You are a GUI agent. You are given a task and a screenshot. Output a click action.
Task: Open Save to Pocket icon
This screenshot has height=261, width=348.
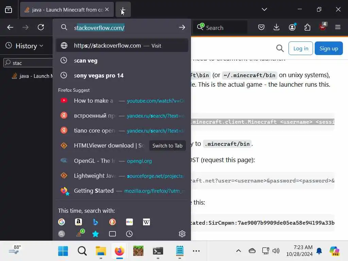(261, 27)
